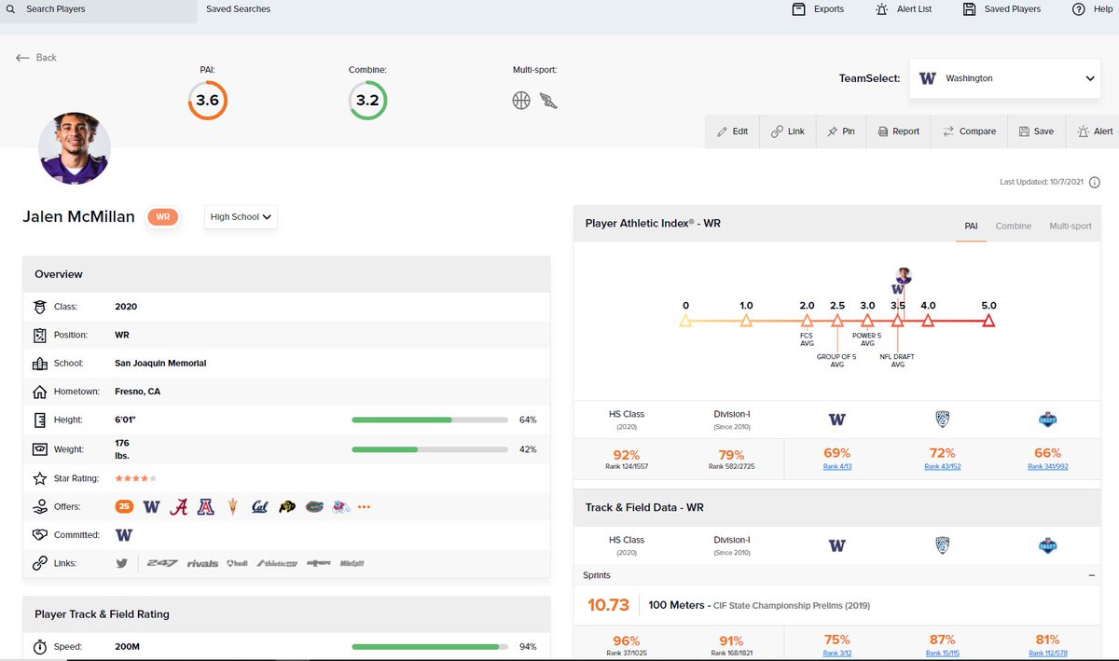The height and width of the screenshot is (661, 1119).
Task: Click the basketball multi-sport icon
Action: (521, 101)
